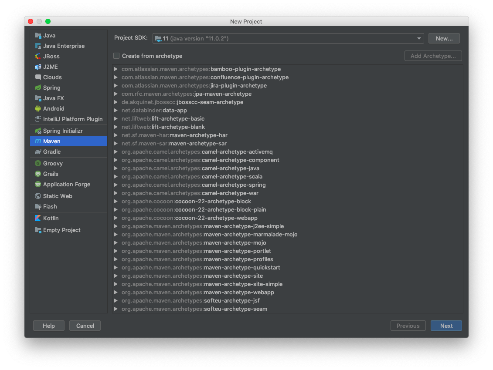Select cocoon-22-archetype-block-plain row text
The image size is (493, 370).
[194, 210]
